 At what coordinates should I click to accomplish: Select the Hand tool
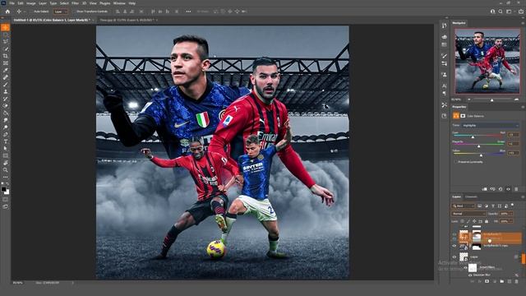(6, 163)
